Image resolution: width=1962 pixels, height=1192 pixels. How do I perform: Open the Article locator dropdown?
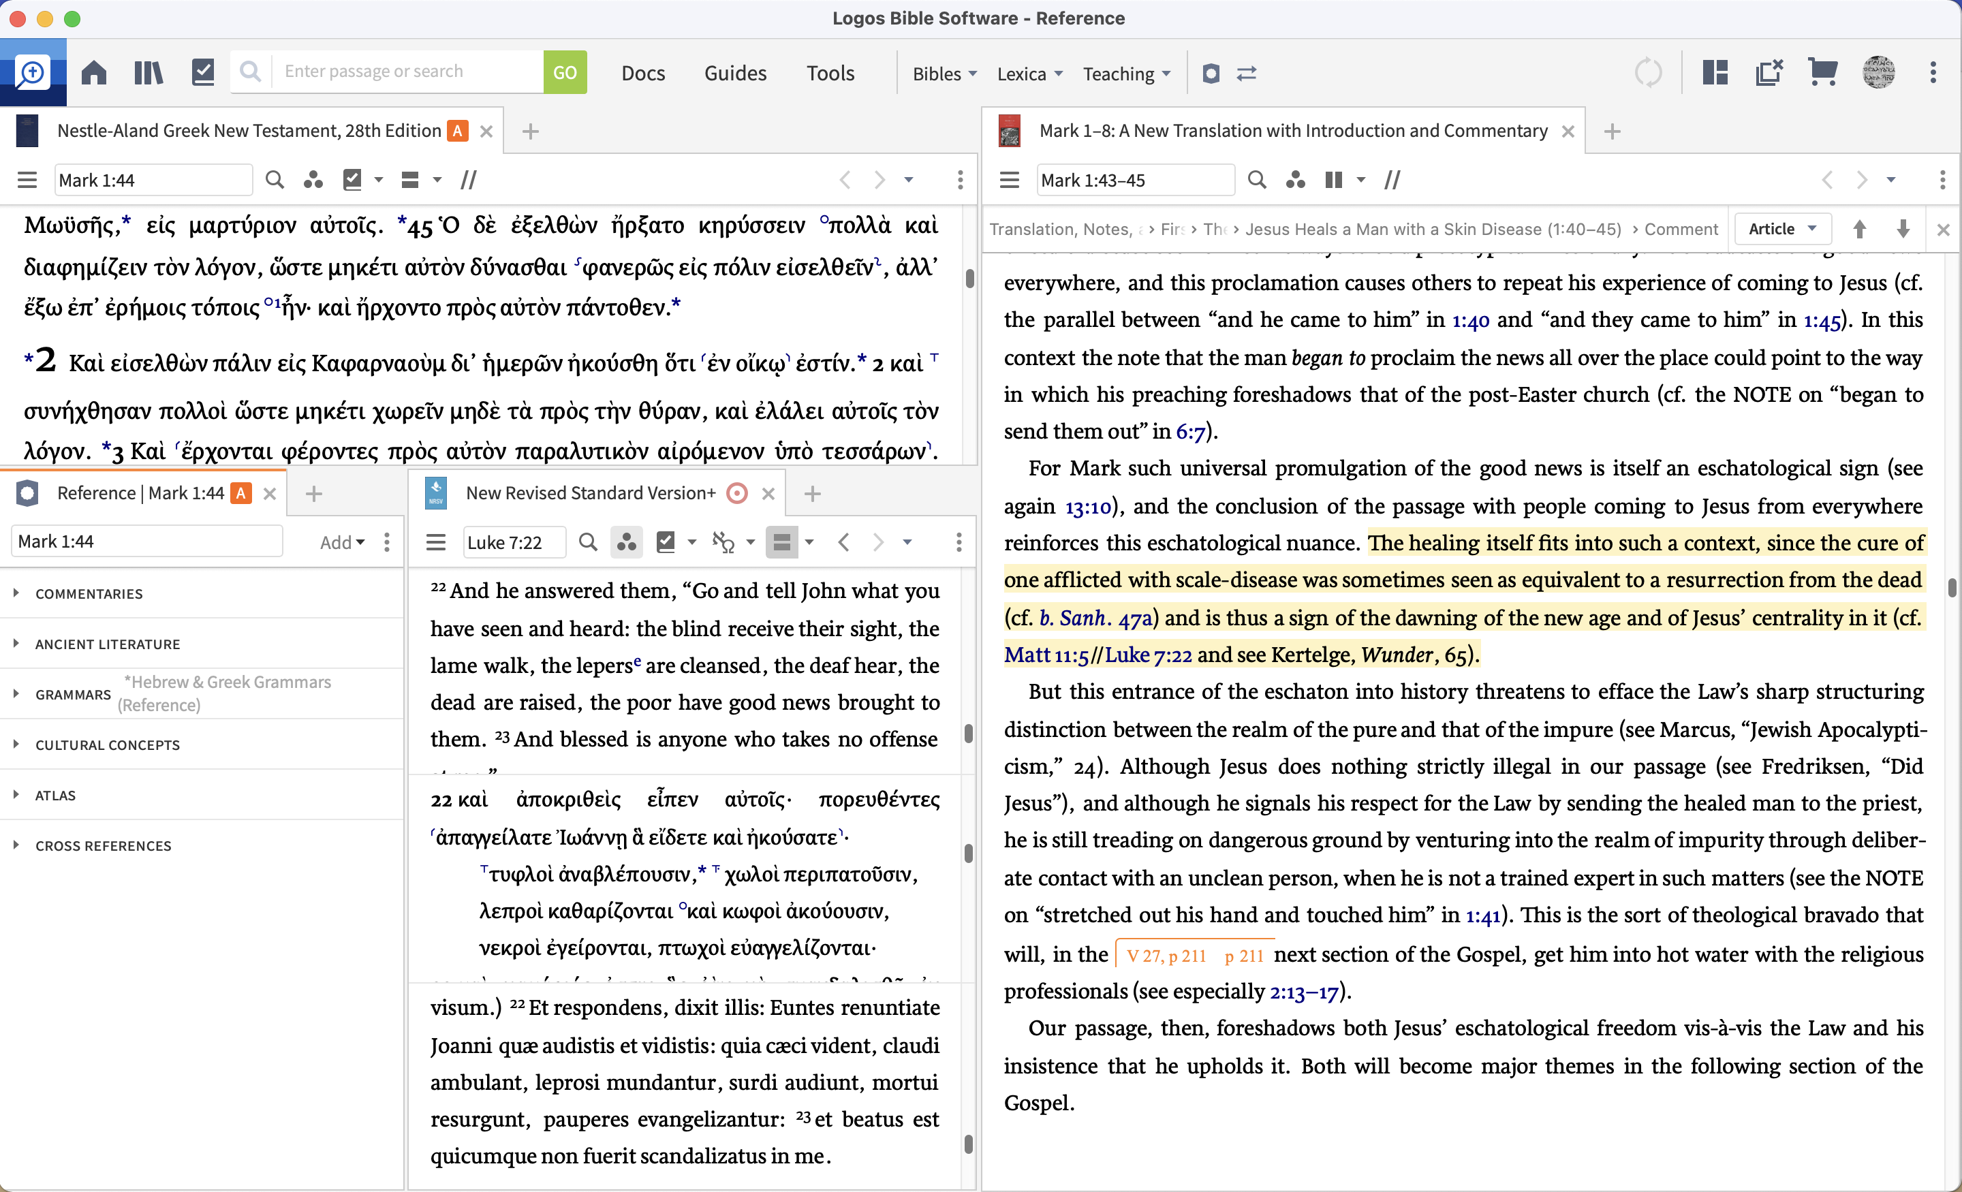click(1782, 230)
